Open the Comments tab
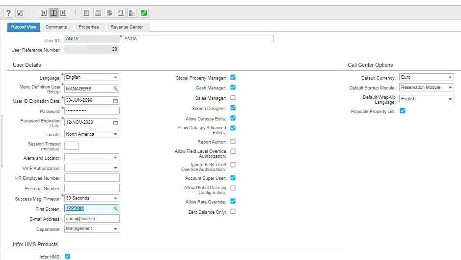Viewport: 461px width, 260px height. pyautogui.click(x=56, y=27)
